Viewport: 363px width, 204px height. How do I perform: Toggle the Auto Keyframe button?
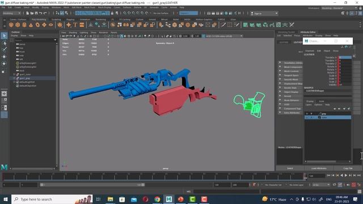tap(353, 185)
